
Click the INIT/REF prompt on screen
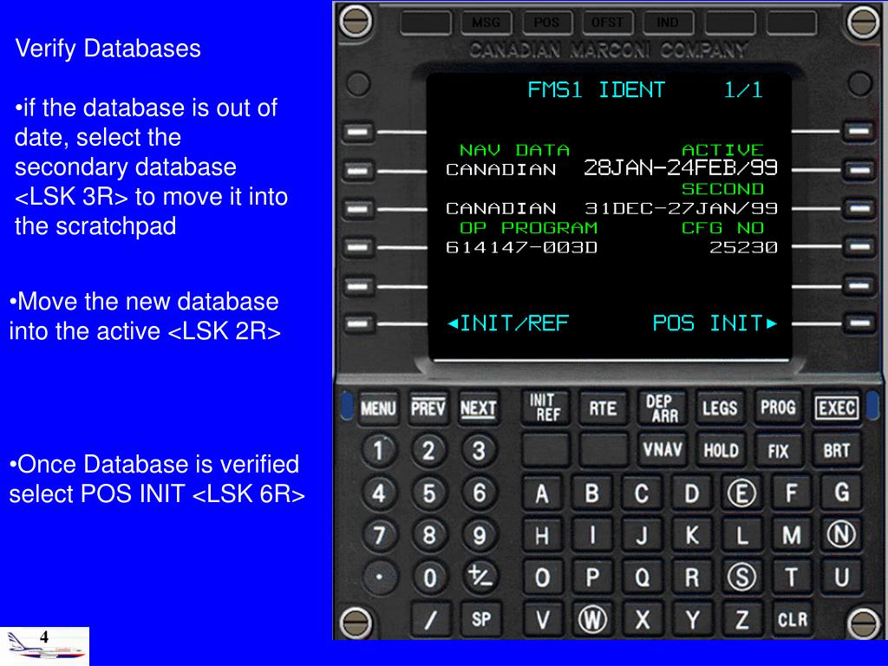(508, 323)
